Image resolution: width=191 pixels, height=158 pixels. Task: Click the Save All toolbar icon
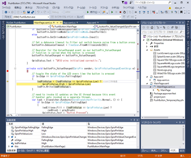click(32, 12)
